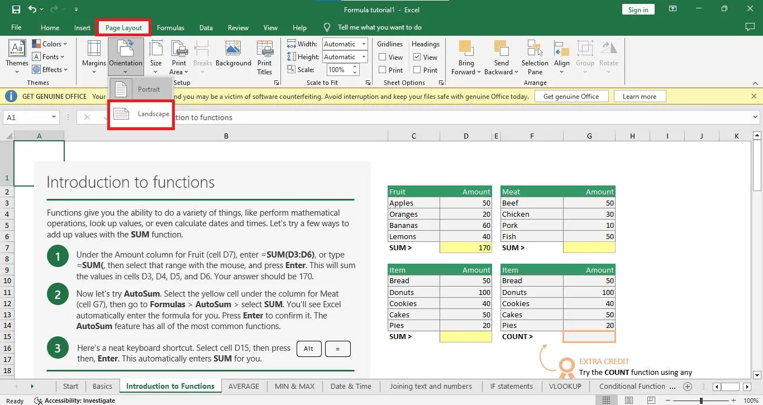The height and width of the screenshot is (405, 763).
Task: Open Print Titles settings
Action: tap(264, 56)
